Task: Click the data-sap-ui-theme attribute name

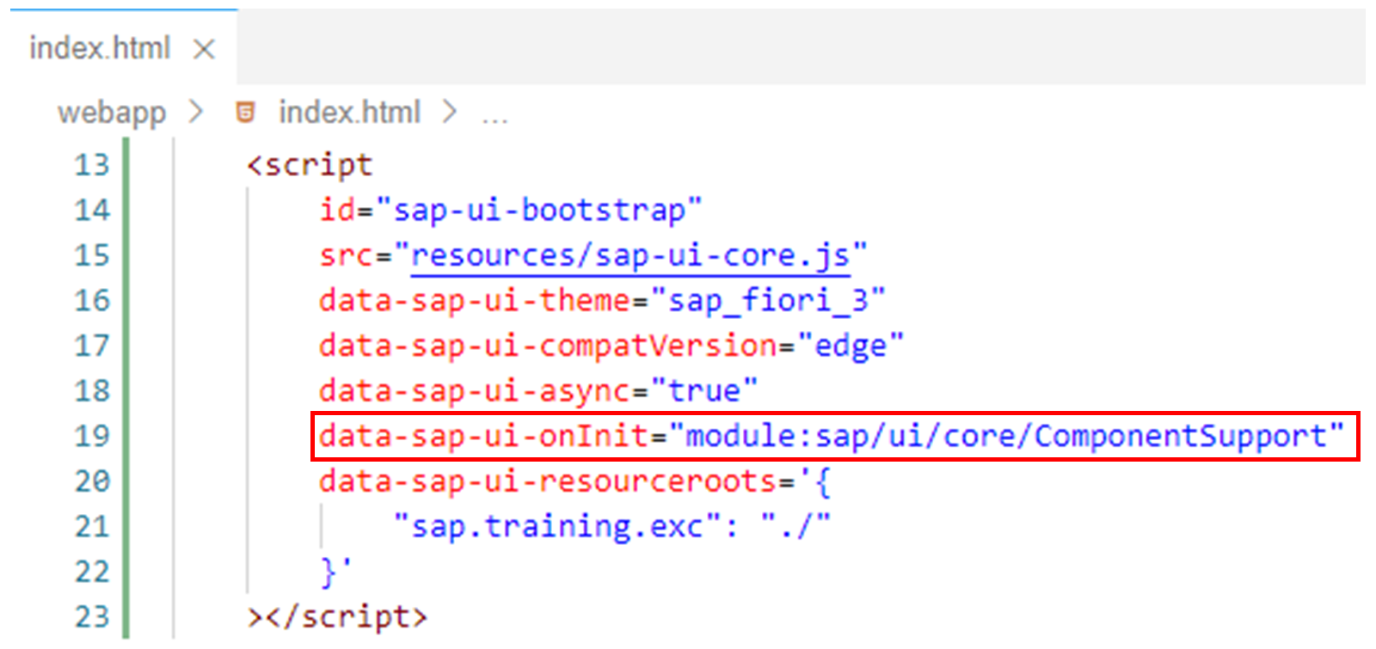Action: (x=476, y=301)
